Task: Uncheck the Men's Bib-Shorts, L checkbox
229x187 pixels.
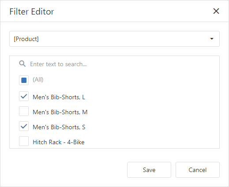Action: click(24, 96)
